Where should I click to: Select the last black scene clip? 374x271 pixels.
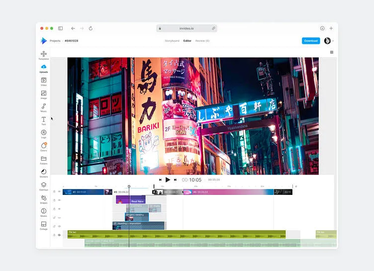tap(283, 192)
